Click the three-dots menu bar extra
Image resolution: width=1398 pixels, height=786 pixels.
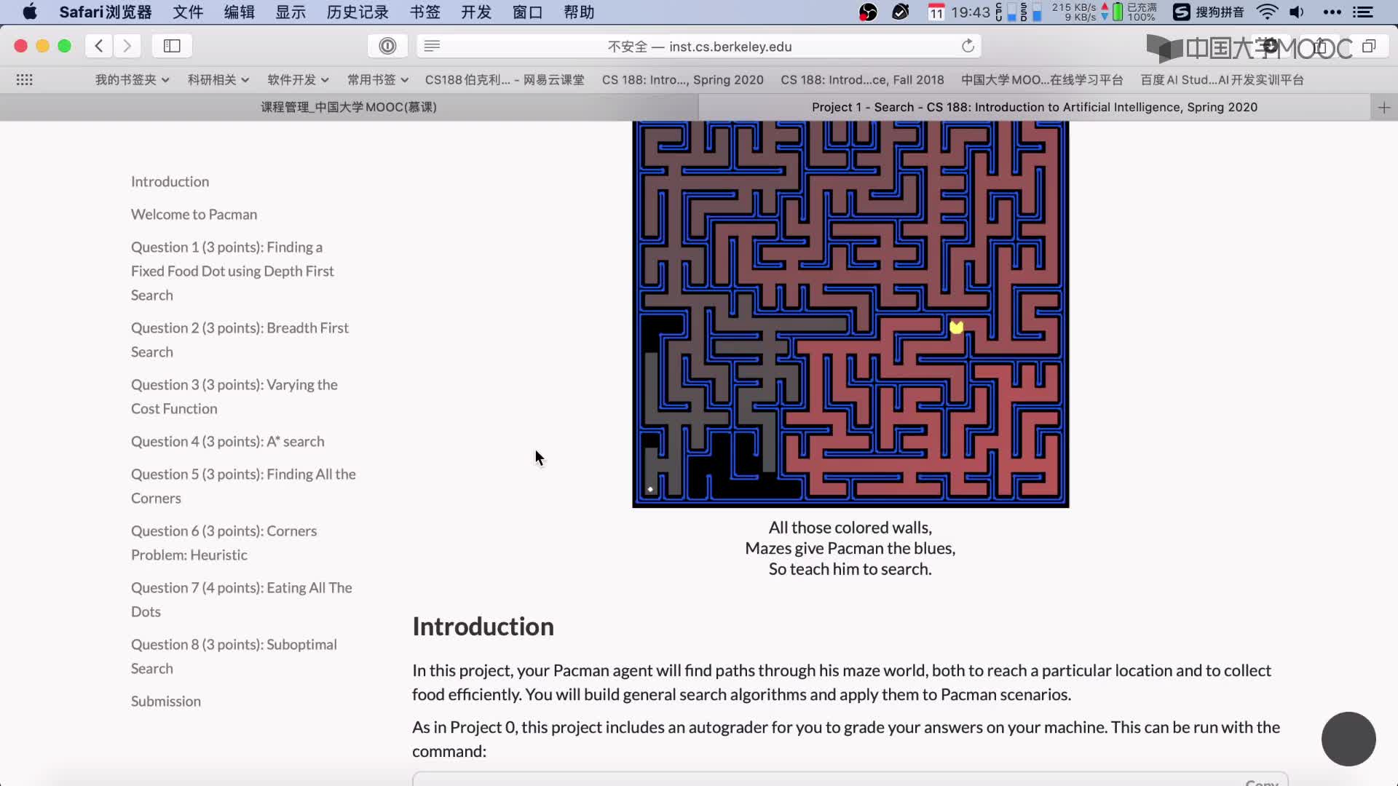(x=1332, y=12)
